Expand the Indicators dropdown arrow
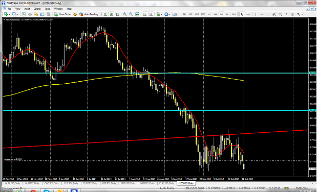Screen dimensions: 320x192 coord(162,14)
